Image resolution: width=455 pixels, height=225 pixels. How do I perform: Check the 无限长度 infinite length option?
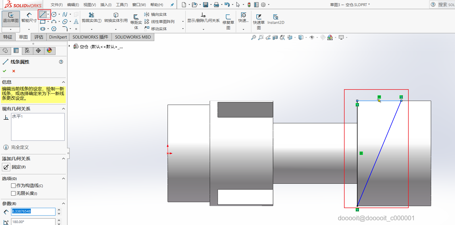(13, 193)
